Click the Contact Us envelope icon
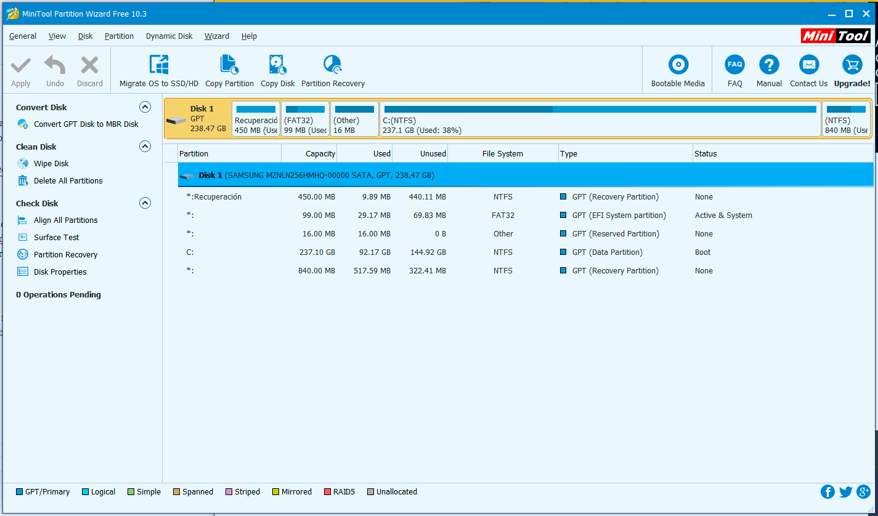 pyautogui.click(x=809, y=65)
